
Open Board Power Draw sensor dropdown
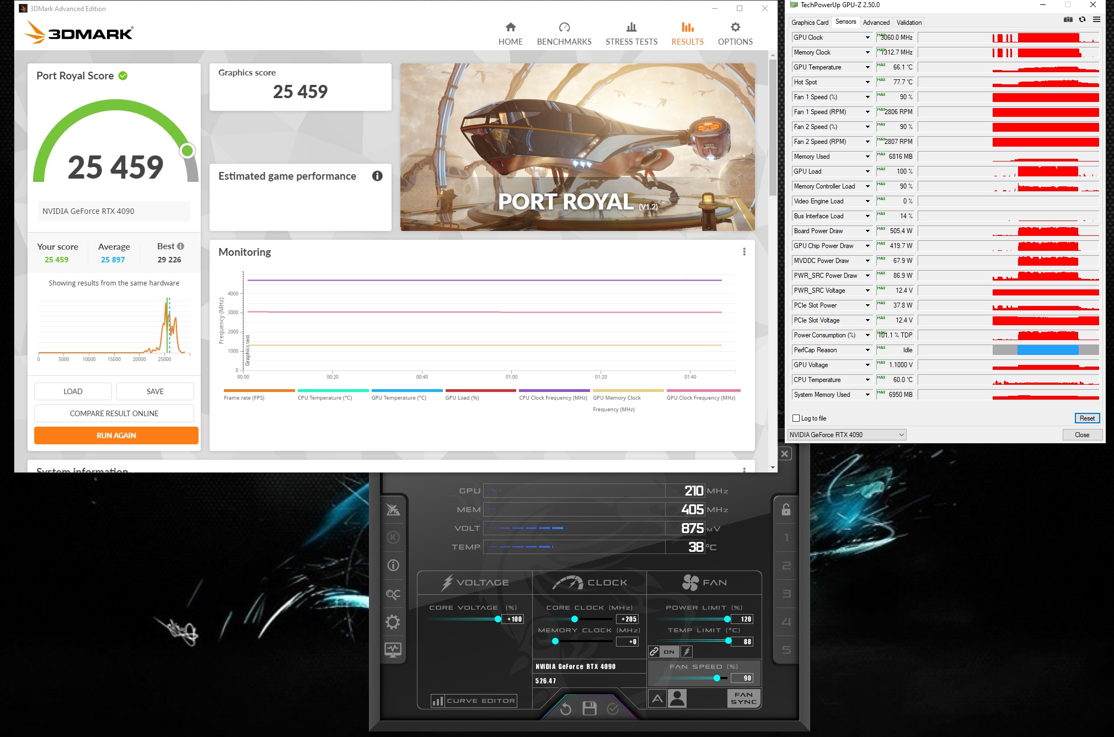pos(867,231)
